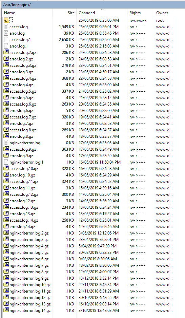Click the access.log.3.gz archive icon
The height and width of the screenshot is (318, 185).
point(6,66)
